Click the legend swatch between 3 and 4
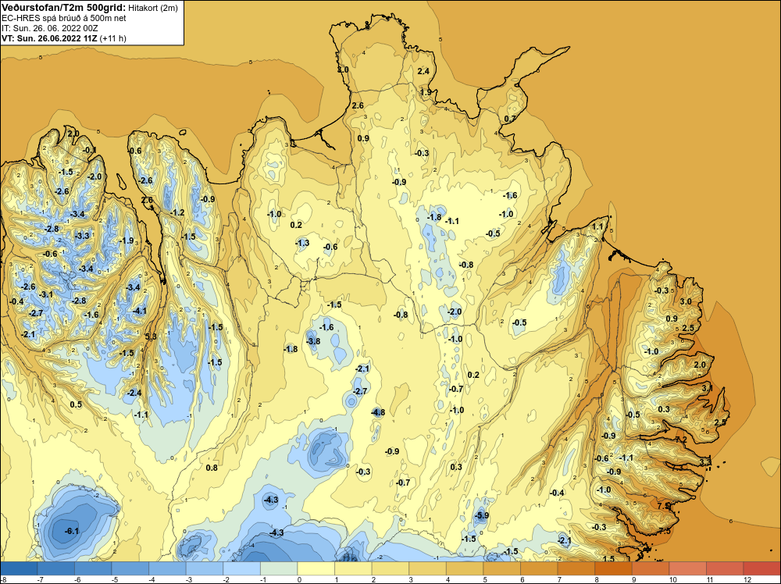 coord(427,568)
